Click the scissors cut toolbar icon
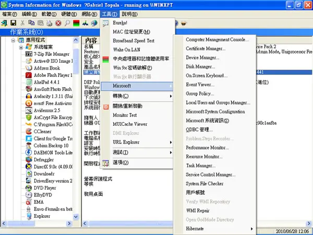Screen dimensions: 313x235 (x=22, y=23)
